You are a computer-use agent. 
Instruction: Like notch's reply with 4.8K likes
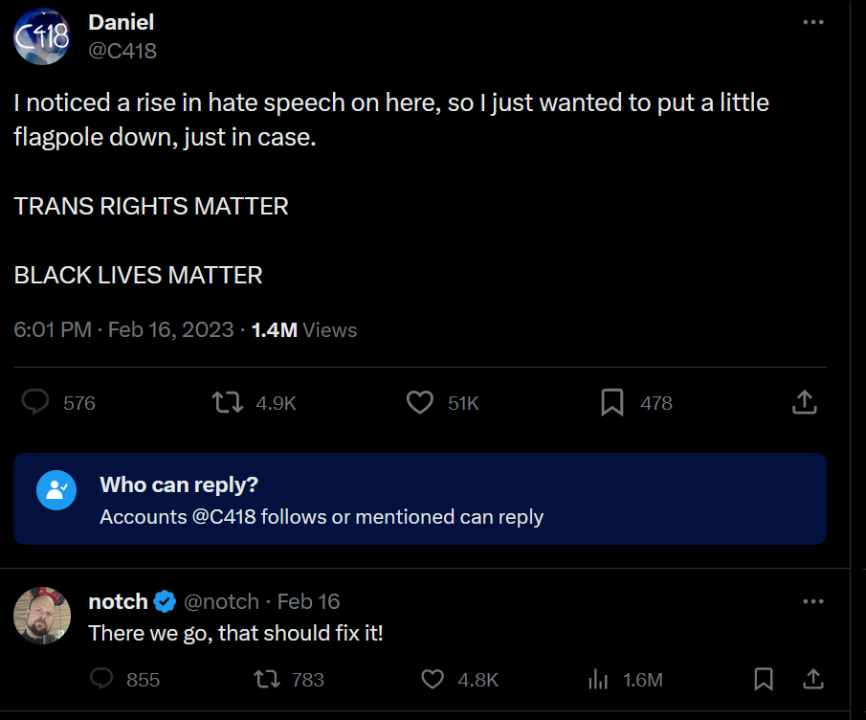[x=433, y=680]
